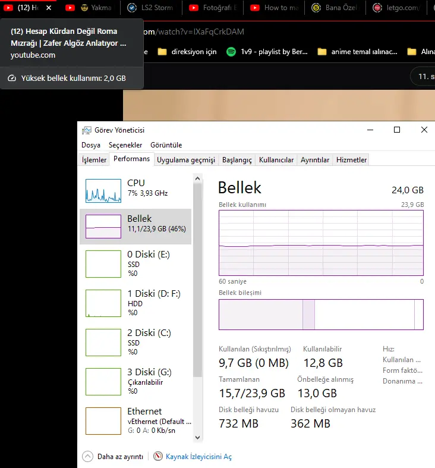435x468 pixels.
Task: Click the Task Manager window title icon
Action: tap(87, 130)
